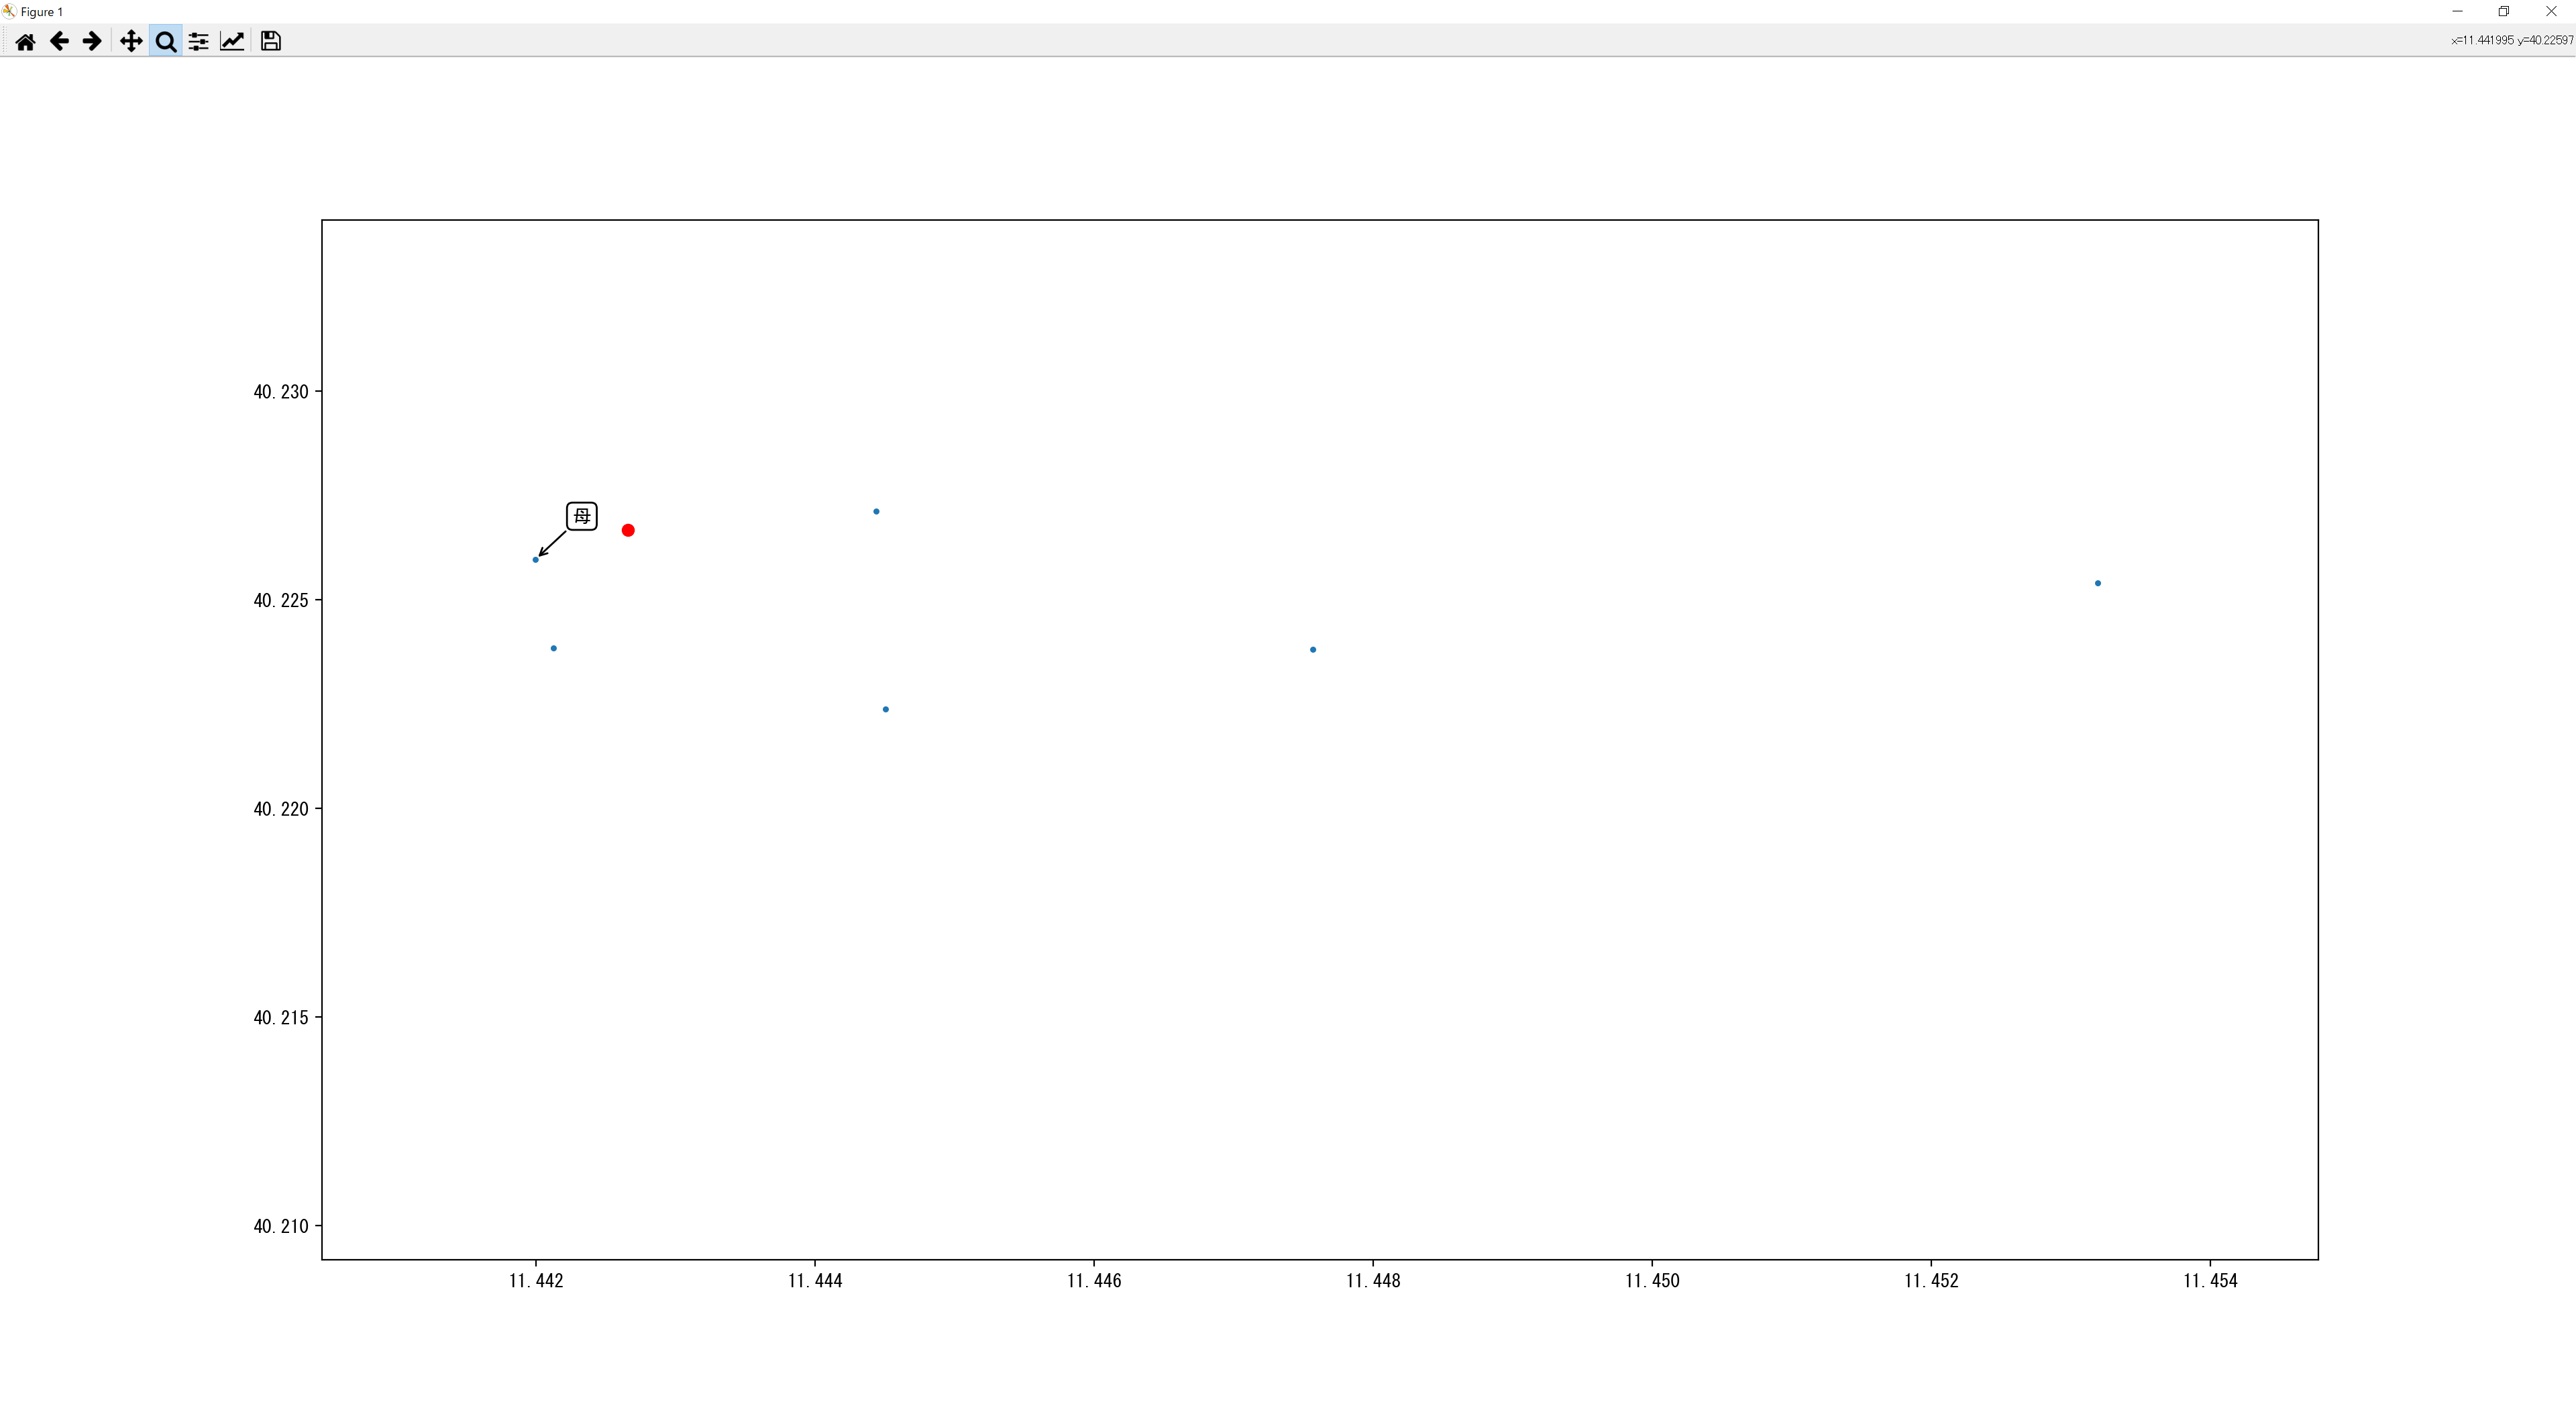The height and width of the screenshot is (1406, 2576).
Task: Click the lowest blue scatter point
Action: tap(885, 709)
